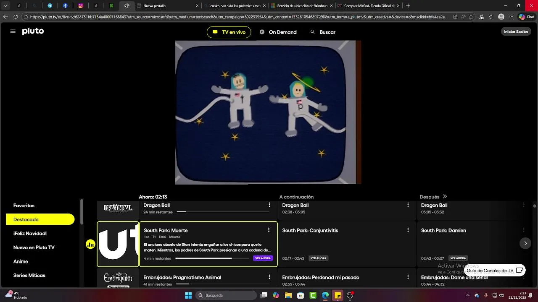Show hidden system tray icons

pyautogui.click(x=468, y=295)
